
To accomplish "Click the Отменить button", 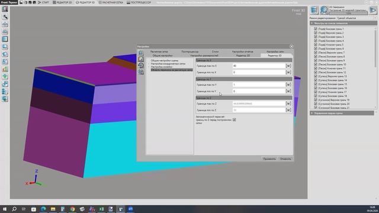I will [x=285, y=159].
